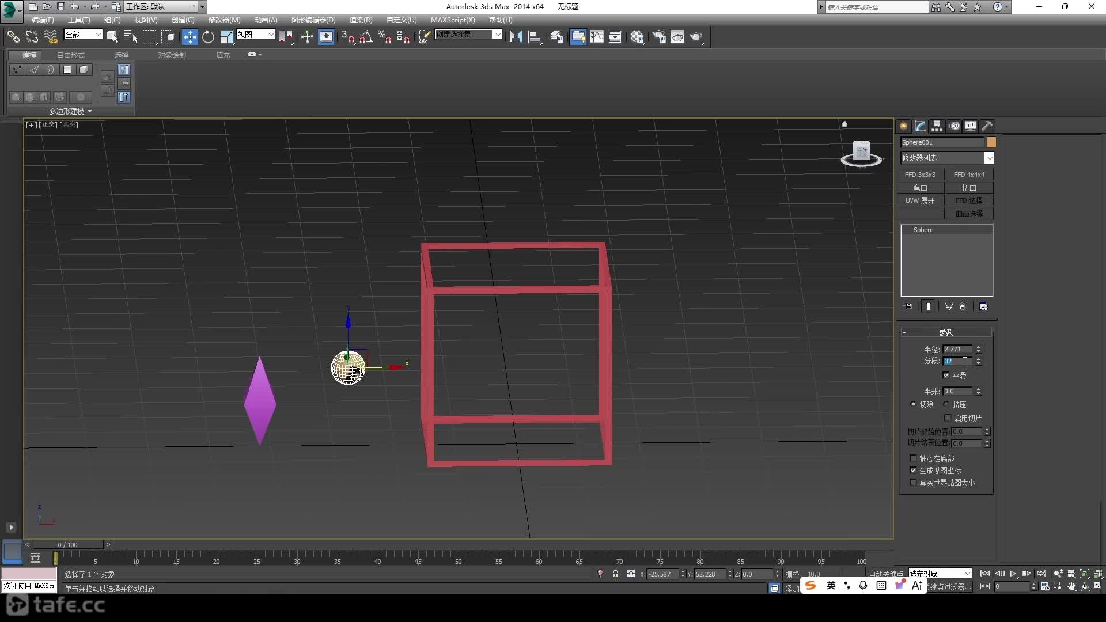The height and width of the screenshot is (622, 1106).
Task: Open the 修改器(M) menu
Action: pyautogui.click(x=224, y=20)
